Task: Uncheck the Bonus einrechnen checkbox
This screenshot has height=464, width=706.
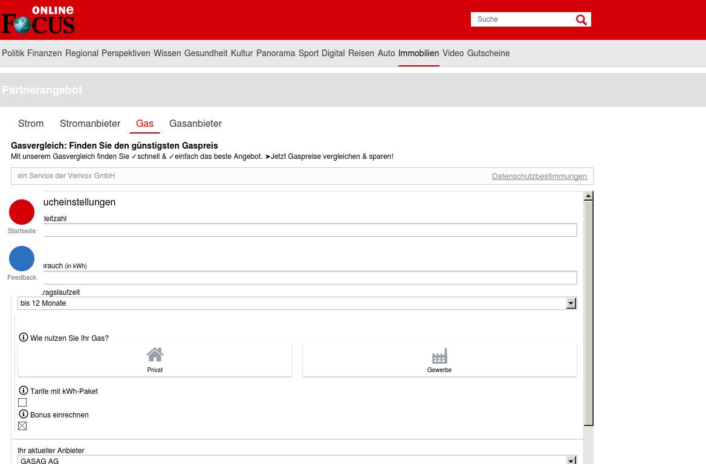Action: click(x=22, y=426)
